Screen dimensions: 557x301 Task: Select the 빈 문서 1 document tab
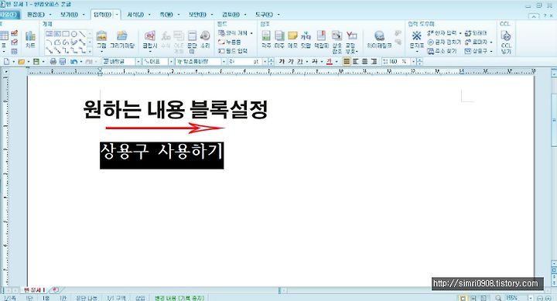click(x=35, y=290)
